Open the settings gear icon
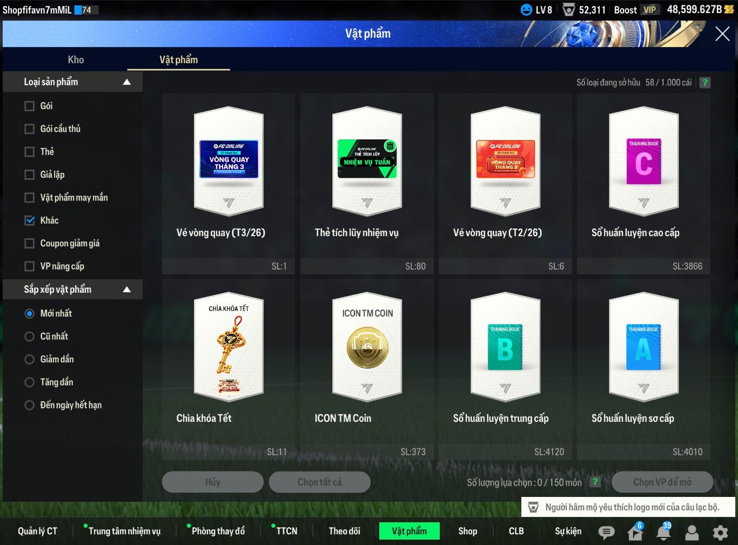Image resolution: width=738 pixels, height=545 pixels. 720,533
